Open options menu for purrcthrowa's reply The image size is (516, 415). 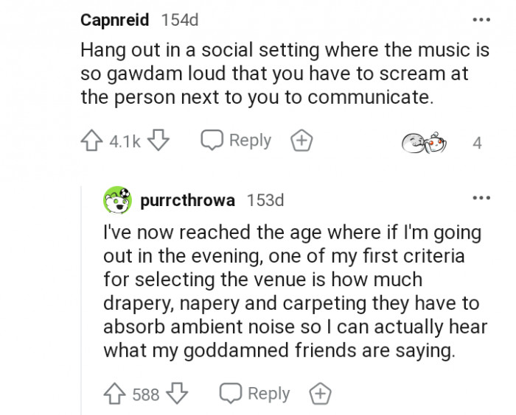[x=481, y=198]
